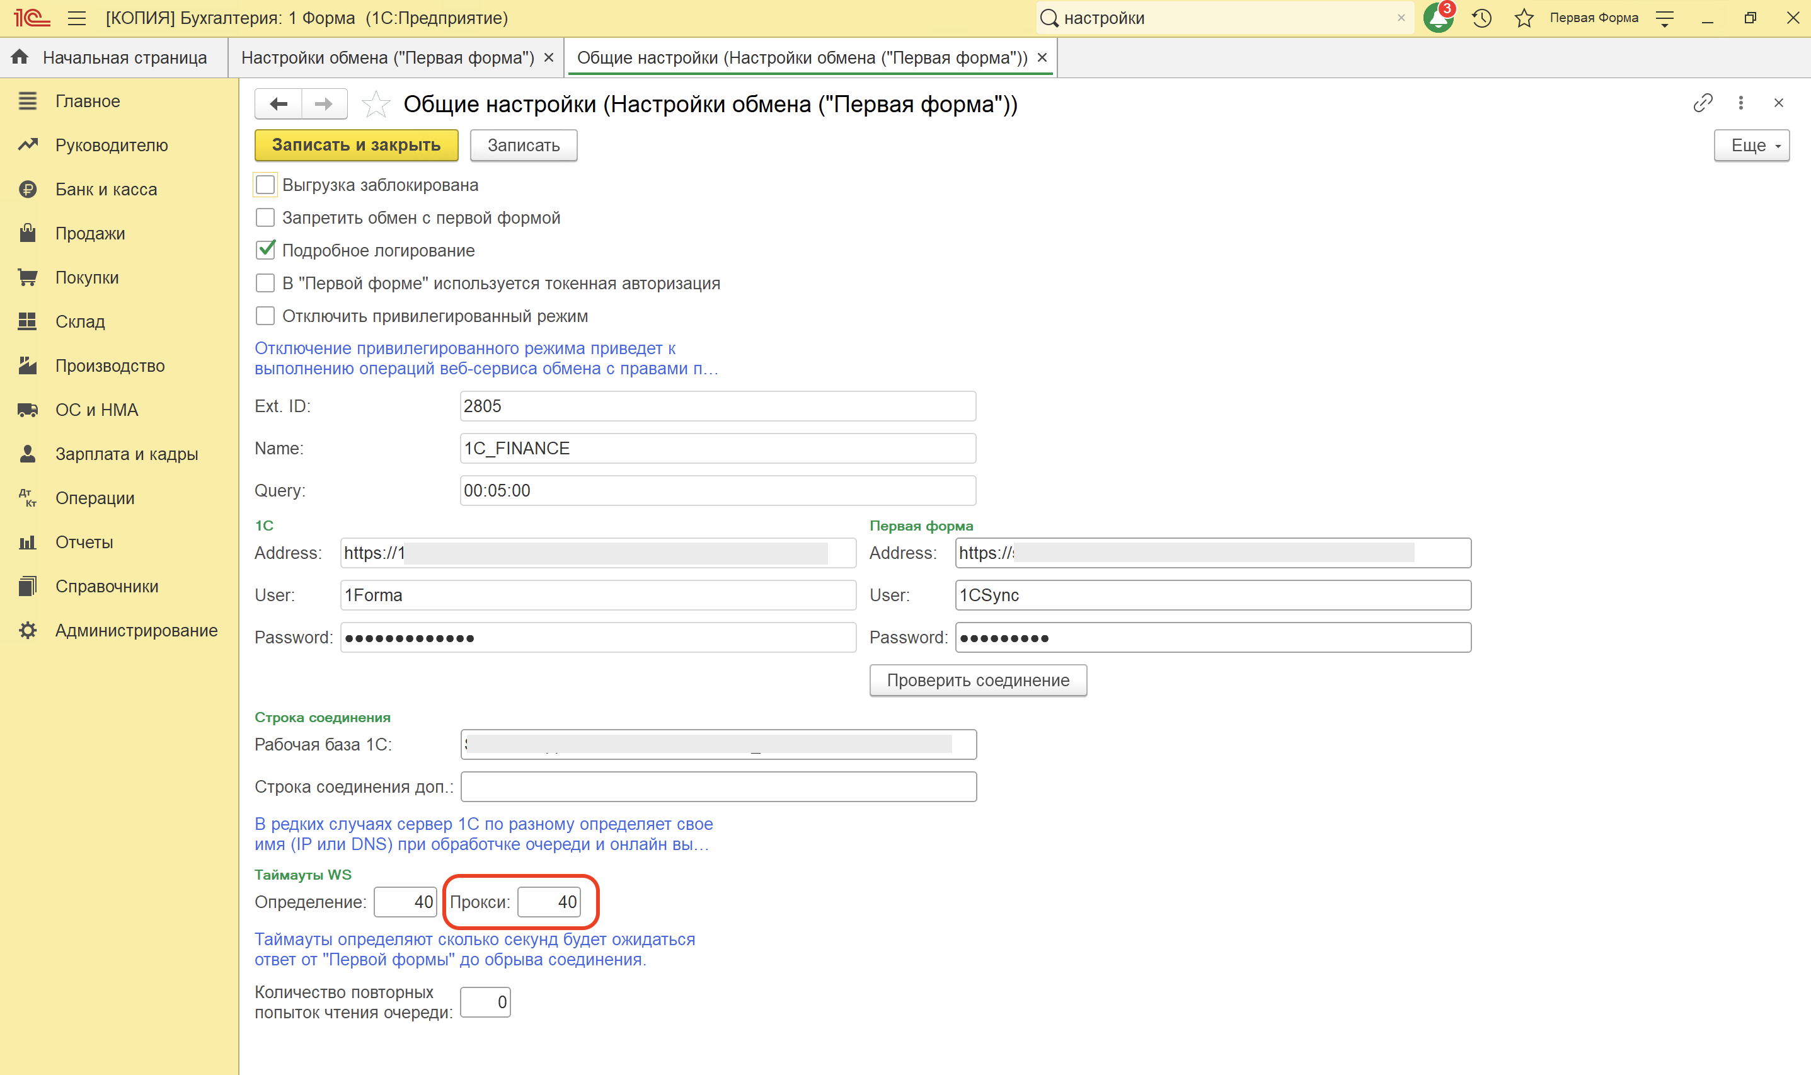This screenshot has width=1811, height=1075.
Task: Enable токенная авторизация checkbox
Action: (x=265, y=282)
